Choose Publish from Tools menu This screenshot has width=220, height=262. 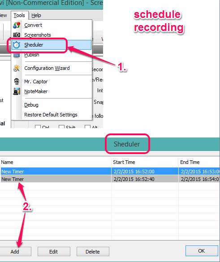(52, 55)
